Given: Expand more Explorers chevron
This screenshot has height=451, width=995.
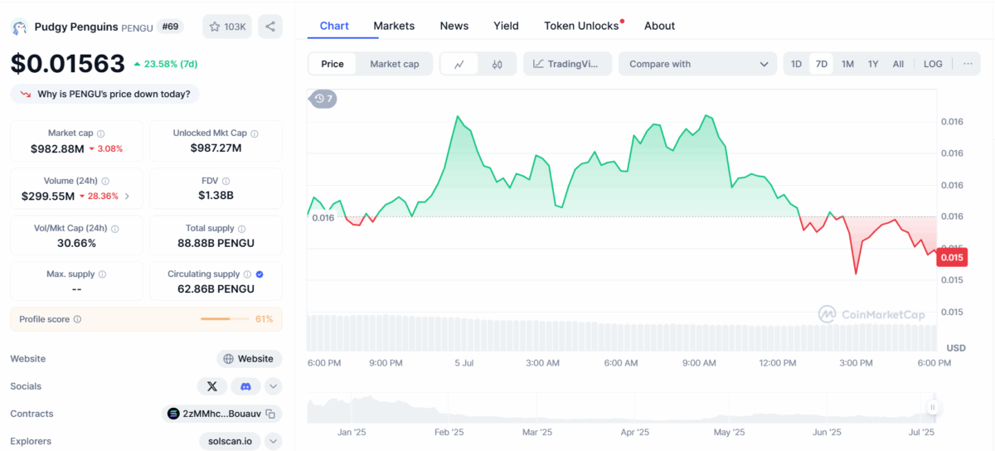Looking at the screenshot, I should pos(274,441).
